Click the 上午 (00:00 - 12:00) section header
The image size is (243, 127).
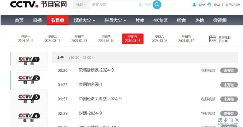(145, 58)
